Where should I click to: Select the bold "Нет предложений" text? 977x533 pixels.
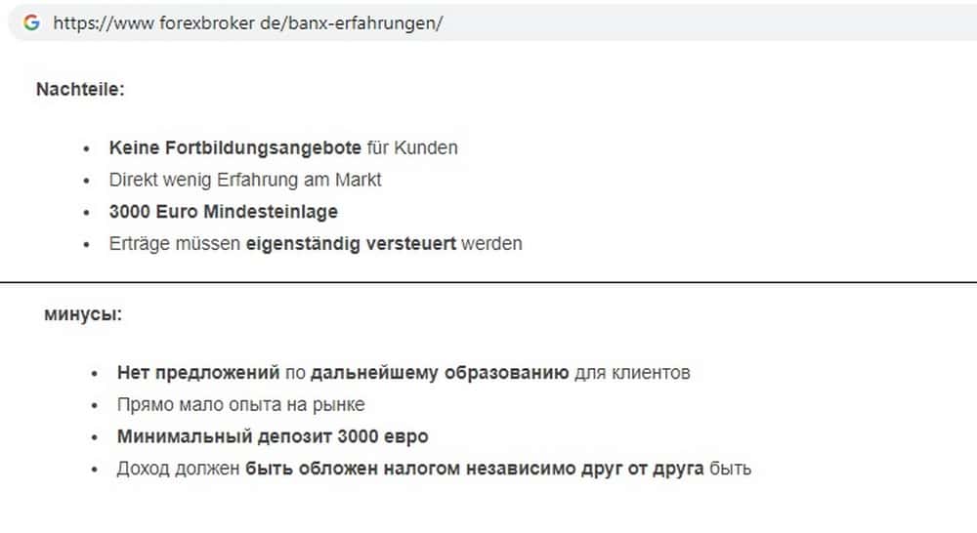pos(198,373)
